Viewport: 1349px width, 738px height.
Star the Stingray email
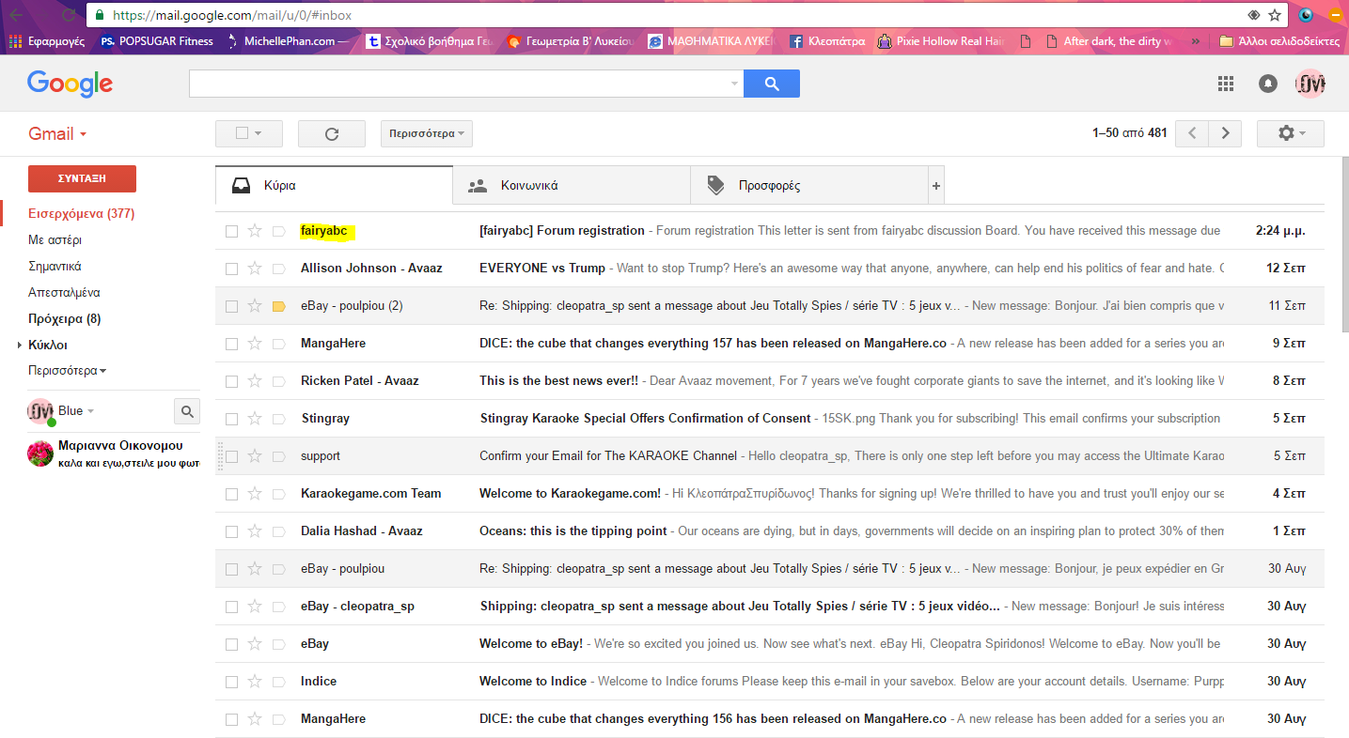[254, 419]
